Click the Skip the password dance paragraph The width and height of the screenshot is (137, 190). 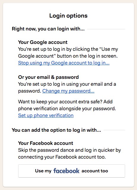click(x=69, y=154)
